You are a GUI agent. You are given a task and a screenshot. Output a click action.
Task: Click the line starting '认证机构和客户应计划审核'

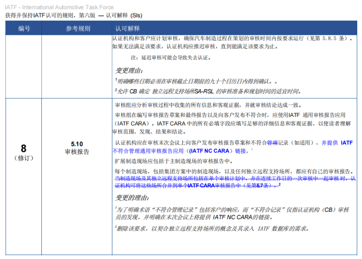point(232,38)
